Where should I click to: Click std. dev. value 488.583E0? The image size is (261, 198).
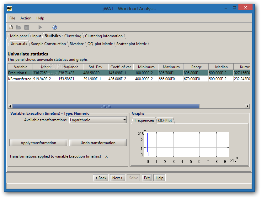(x=91, y=73)
